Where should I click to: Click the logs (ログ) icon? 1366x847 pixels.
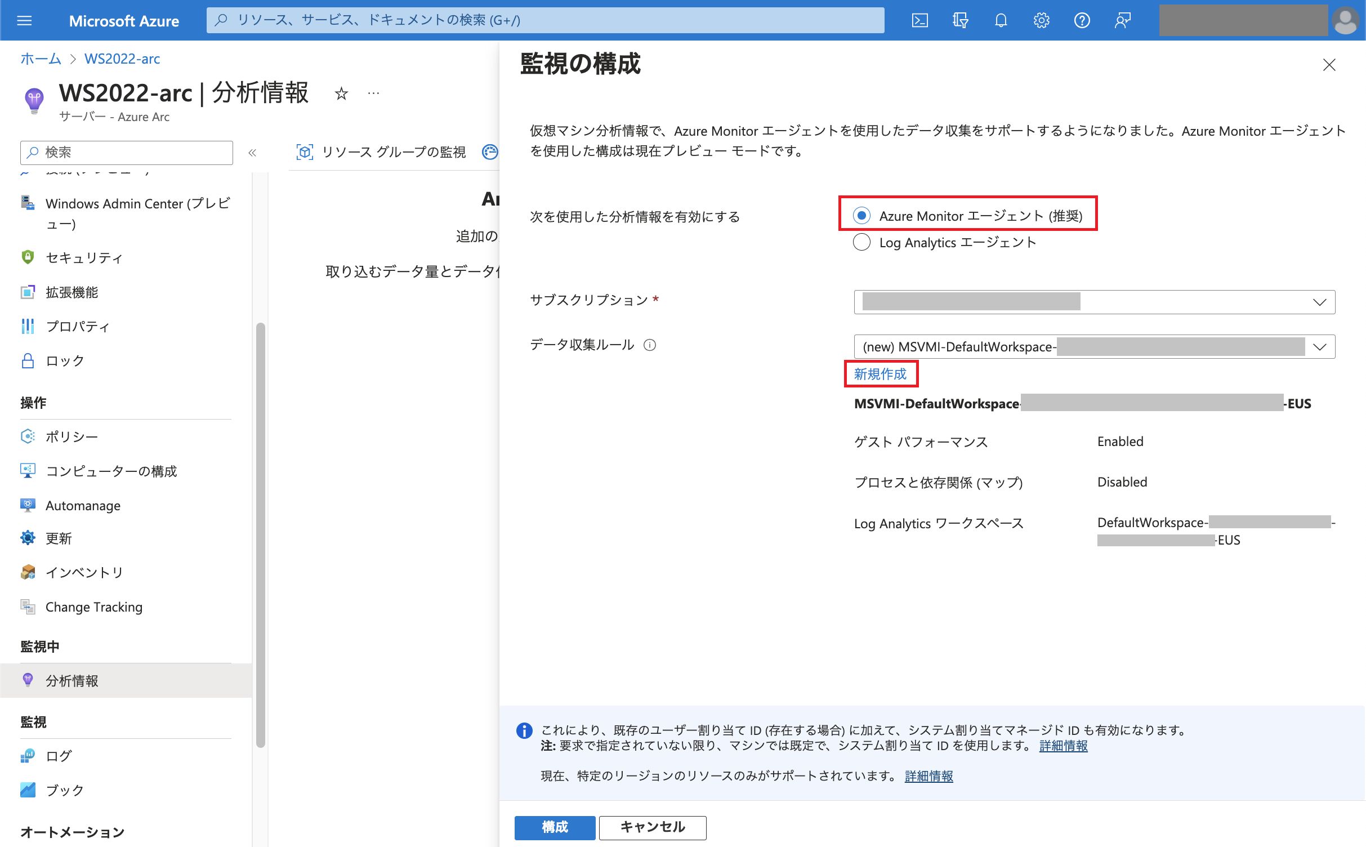pyautogui.click(x=28, y=756)
